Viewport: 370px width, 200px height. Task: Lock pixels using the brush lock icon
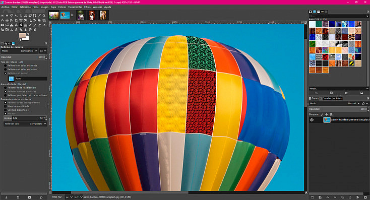pyautogui.click(x=322, y=114)
